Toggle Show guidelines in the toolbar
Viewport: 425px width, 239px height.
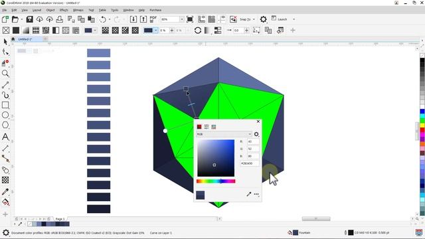[222, 19]
